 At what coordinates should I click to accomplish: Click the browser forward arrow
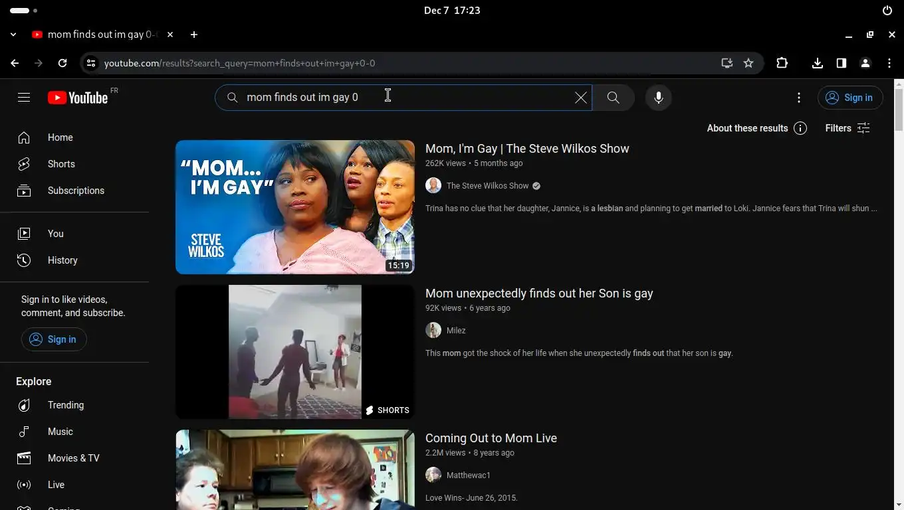[x=39, y=63]
